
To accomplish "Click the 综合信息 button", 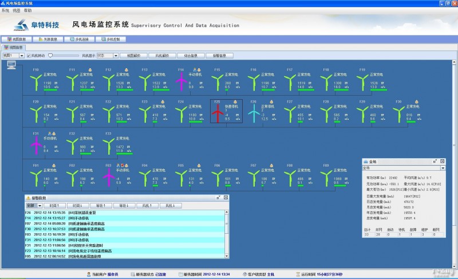I will click(x=191, y=56).
